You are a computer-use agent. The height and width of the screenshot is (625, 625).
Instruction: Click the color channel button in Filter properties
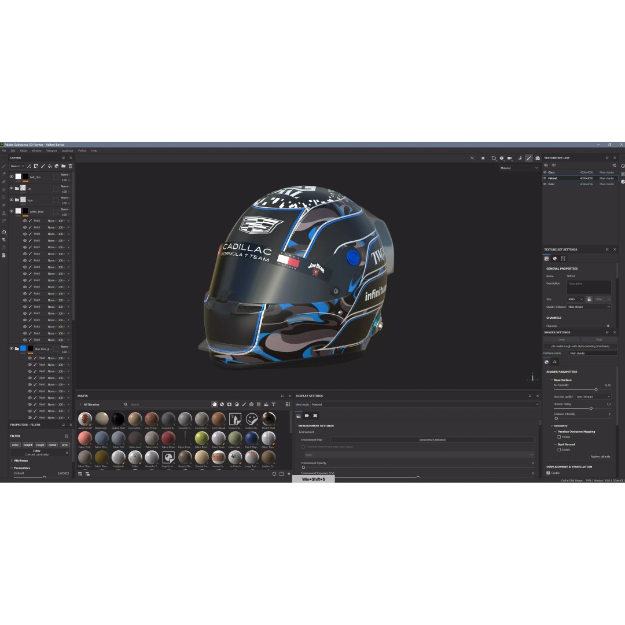15,445
